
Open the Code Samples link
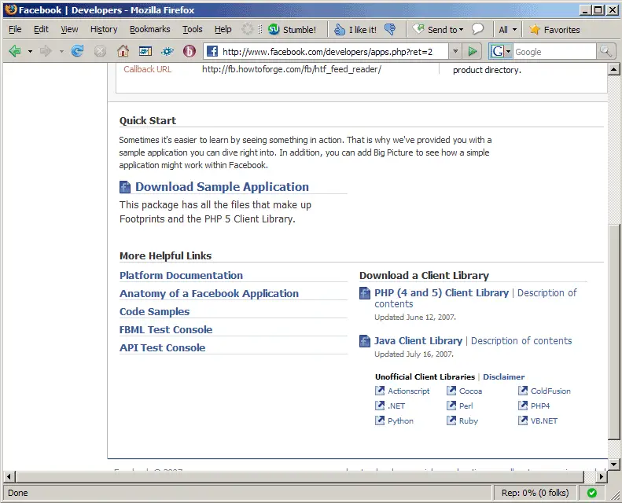154,311
